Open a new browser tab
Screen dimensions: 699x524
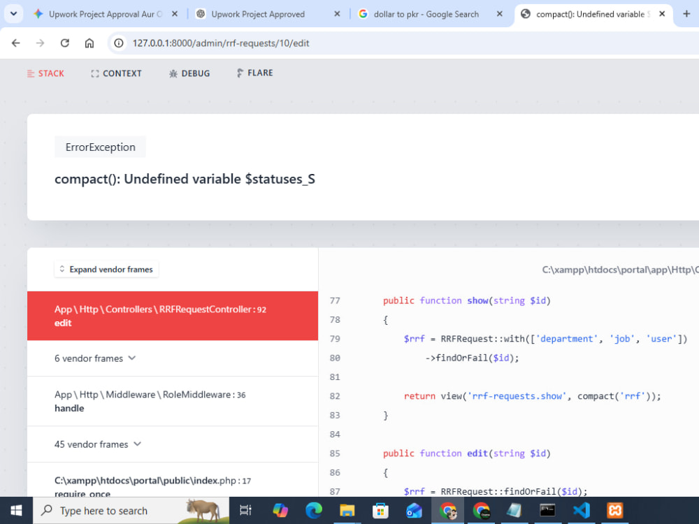(686, 14)
